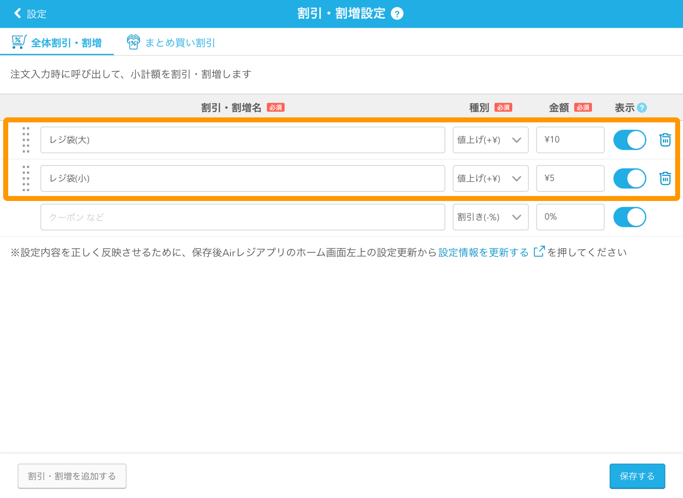Edit the レジ袋(大) name field
Viewport: 683px width, 498px height.
tap(243, 140)
